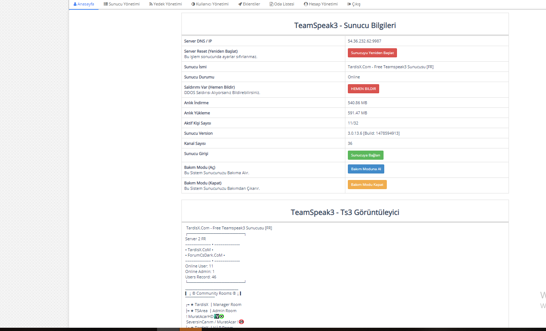Click the Sunucu İsmi label
This screenshot has height=331, width=546.
pyautogui.click(x=195, y=67)
